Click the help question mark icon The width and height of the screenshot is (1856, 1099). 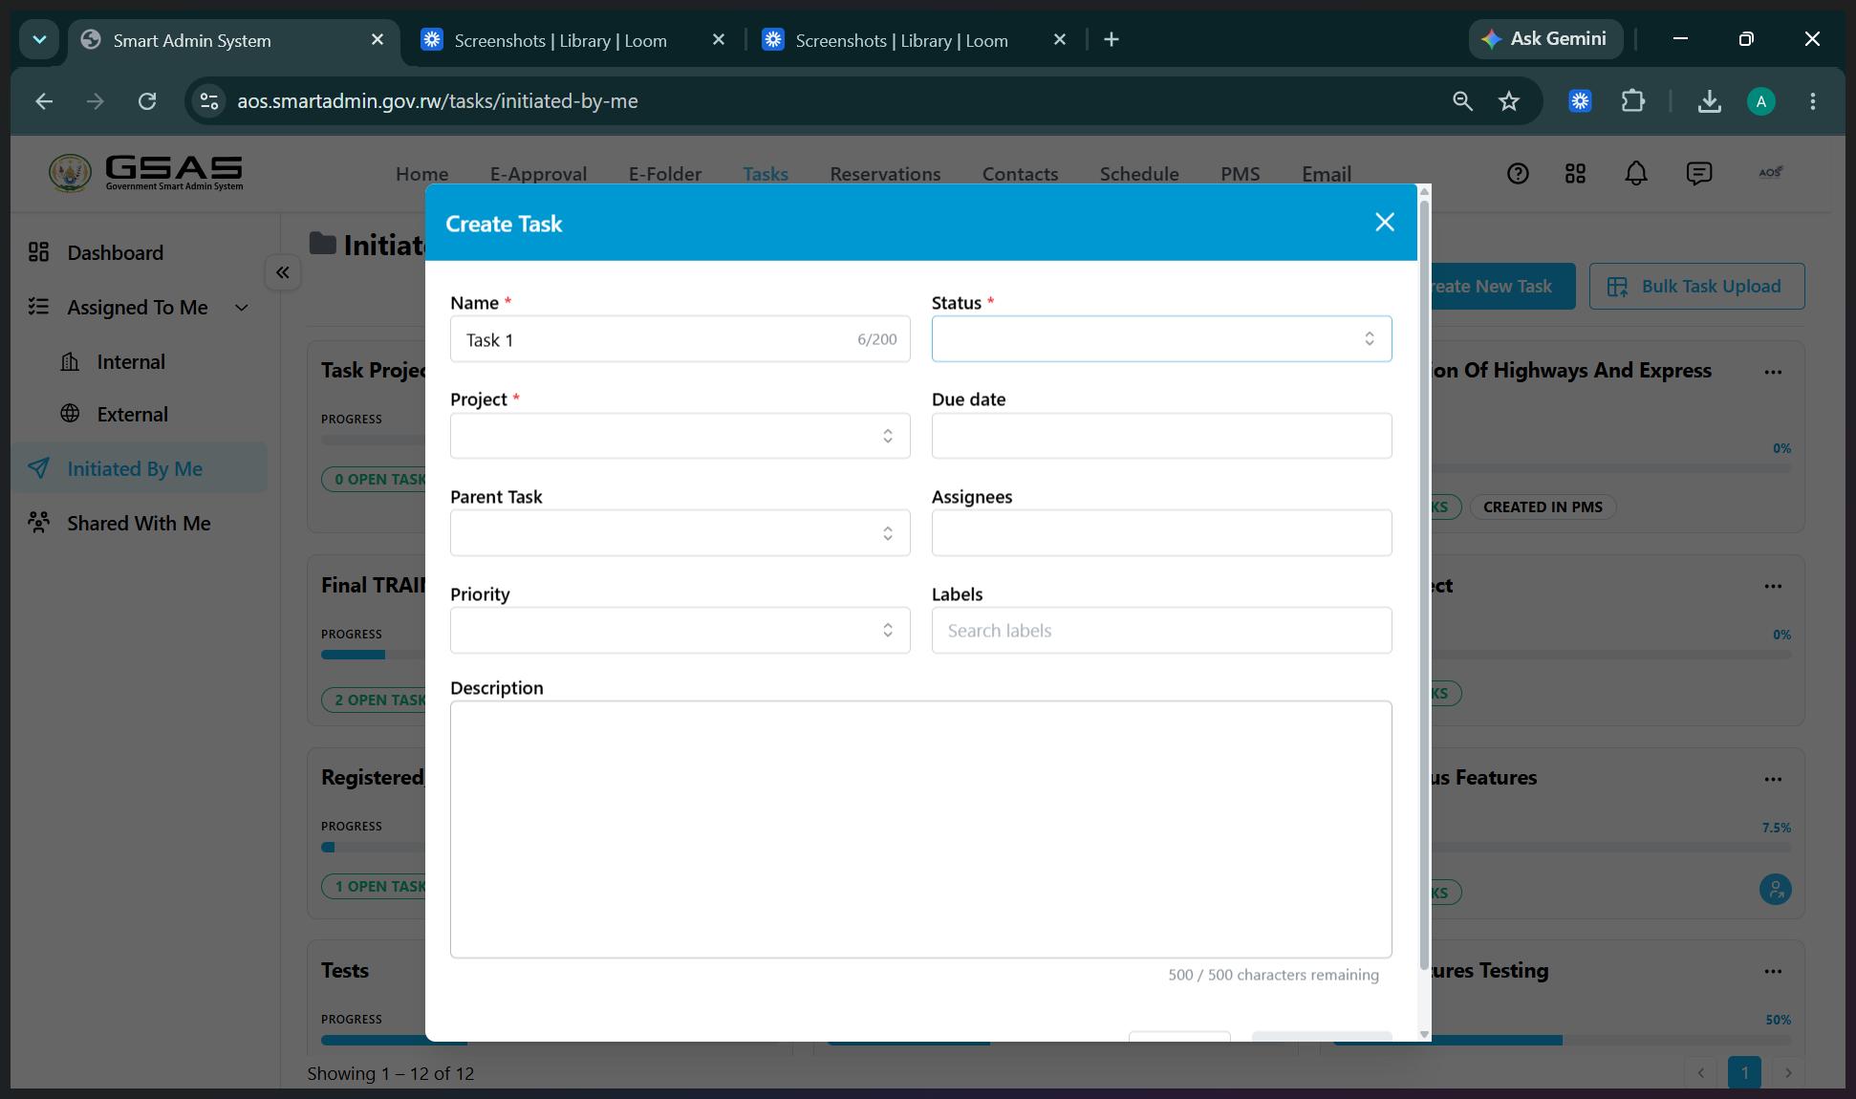(x=1518, y=173)
